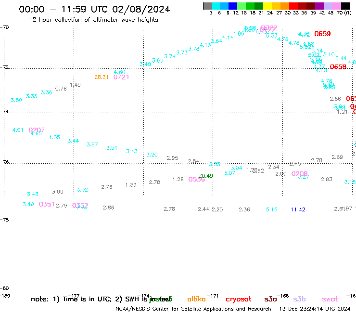Click the cyan wave height value 4.60
This screenshot has width=356, height=313.
pyautogui.click(x=119, y=72)
